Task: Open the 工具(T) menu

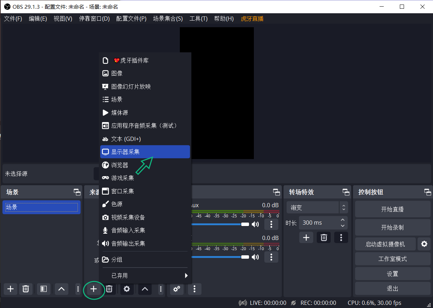Action: click(198, 19)
